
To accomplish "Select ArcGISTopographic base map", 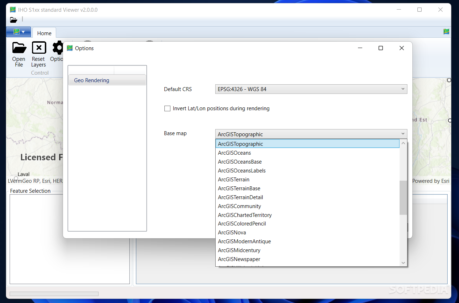I will coord(307,144).
